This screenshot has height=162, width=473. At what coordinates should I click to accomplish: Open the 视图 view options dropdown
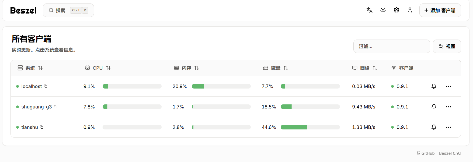pos(447,47)
